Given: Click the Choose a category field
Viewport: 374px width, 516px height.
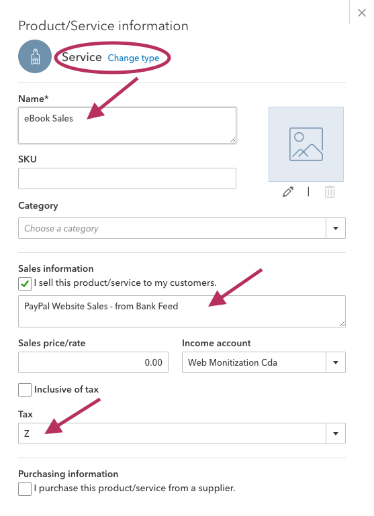Looking at the screenshot, I should (x=172, y=228).
